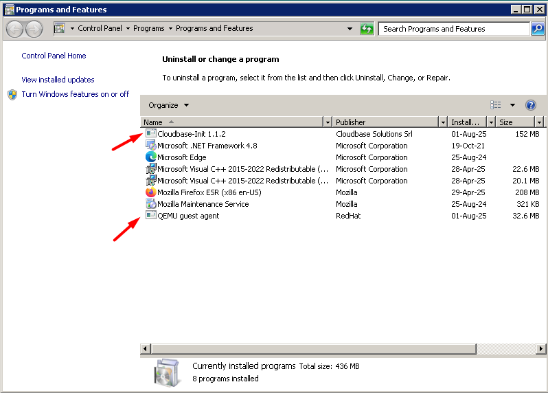Click the Mozilla Firefox ESR icon

[151, 192]
